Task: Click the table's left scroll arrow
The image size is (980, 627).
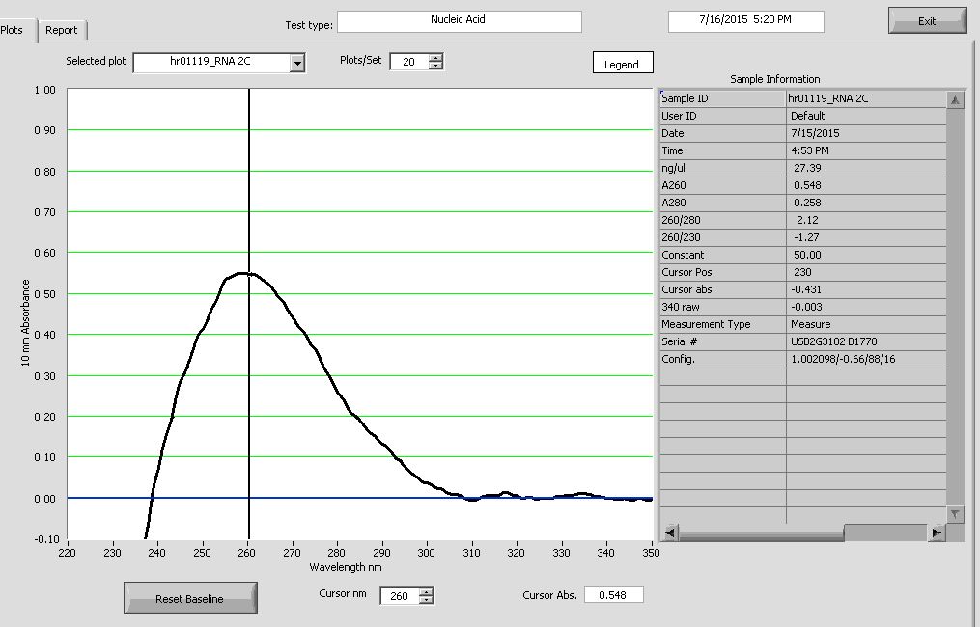Action: click(x=668, y=532)
